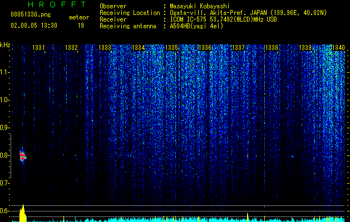Click the large yellow power peak at the bottom left

[x=23, y=213]
